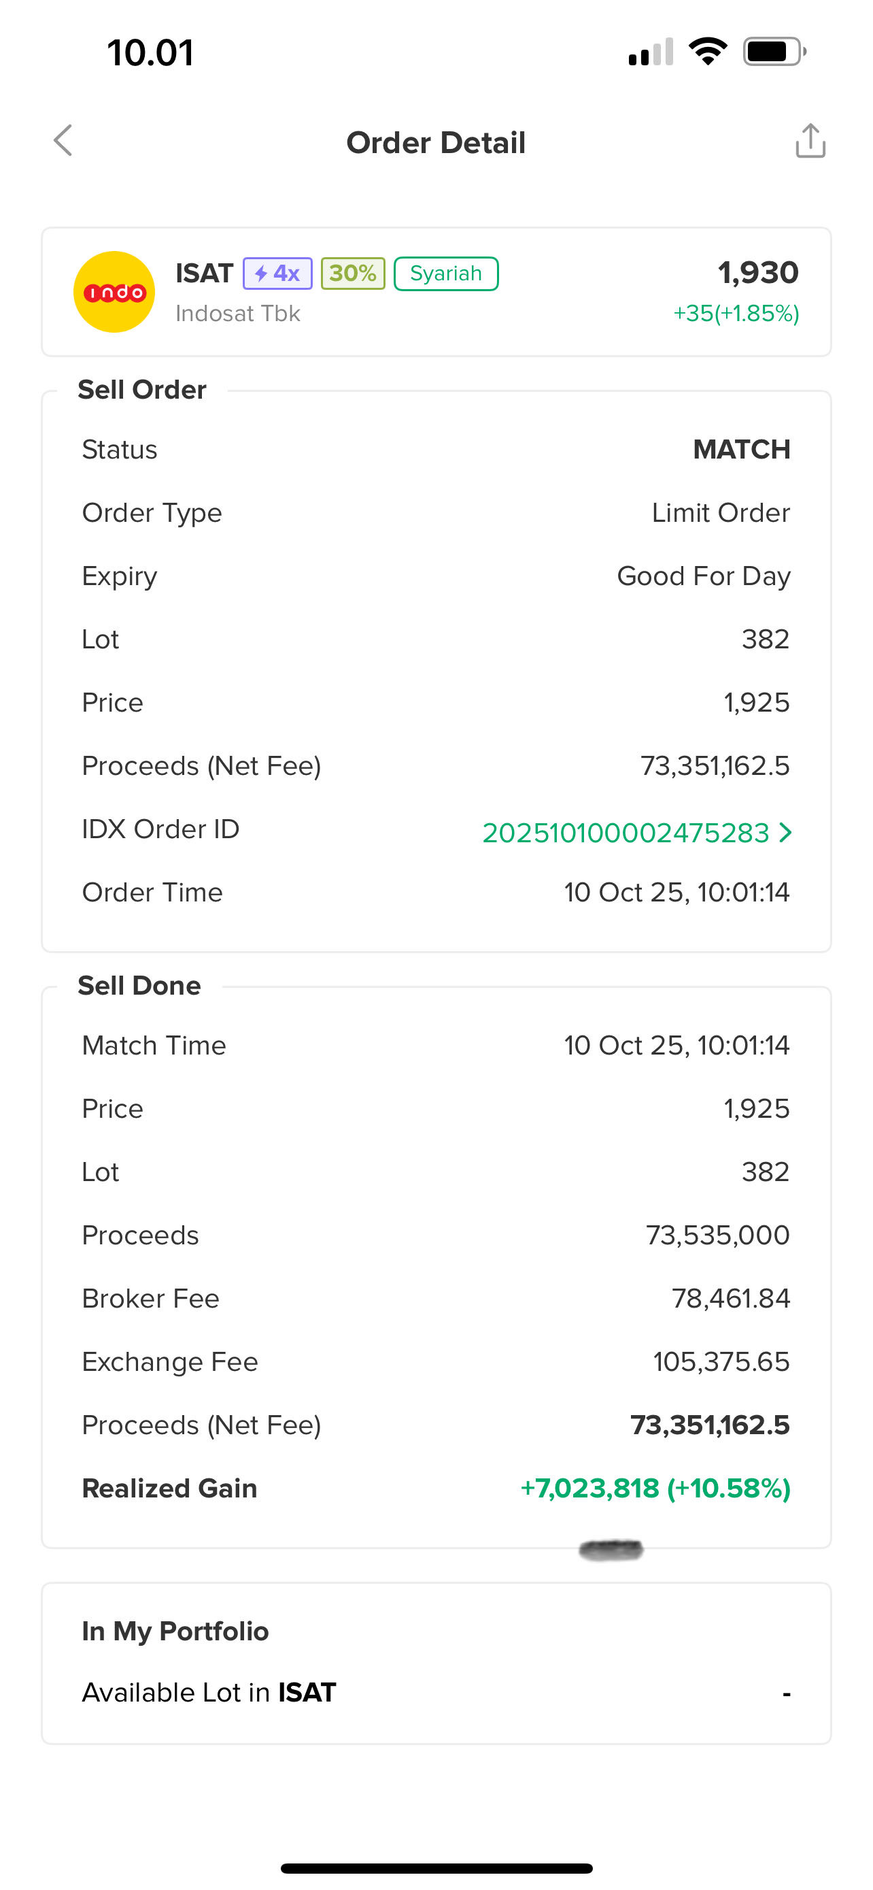Tap the +35(+1.85%) price change

click(x=736, y=313)
